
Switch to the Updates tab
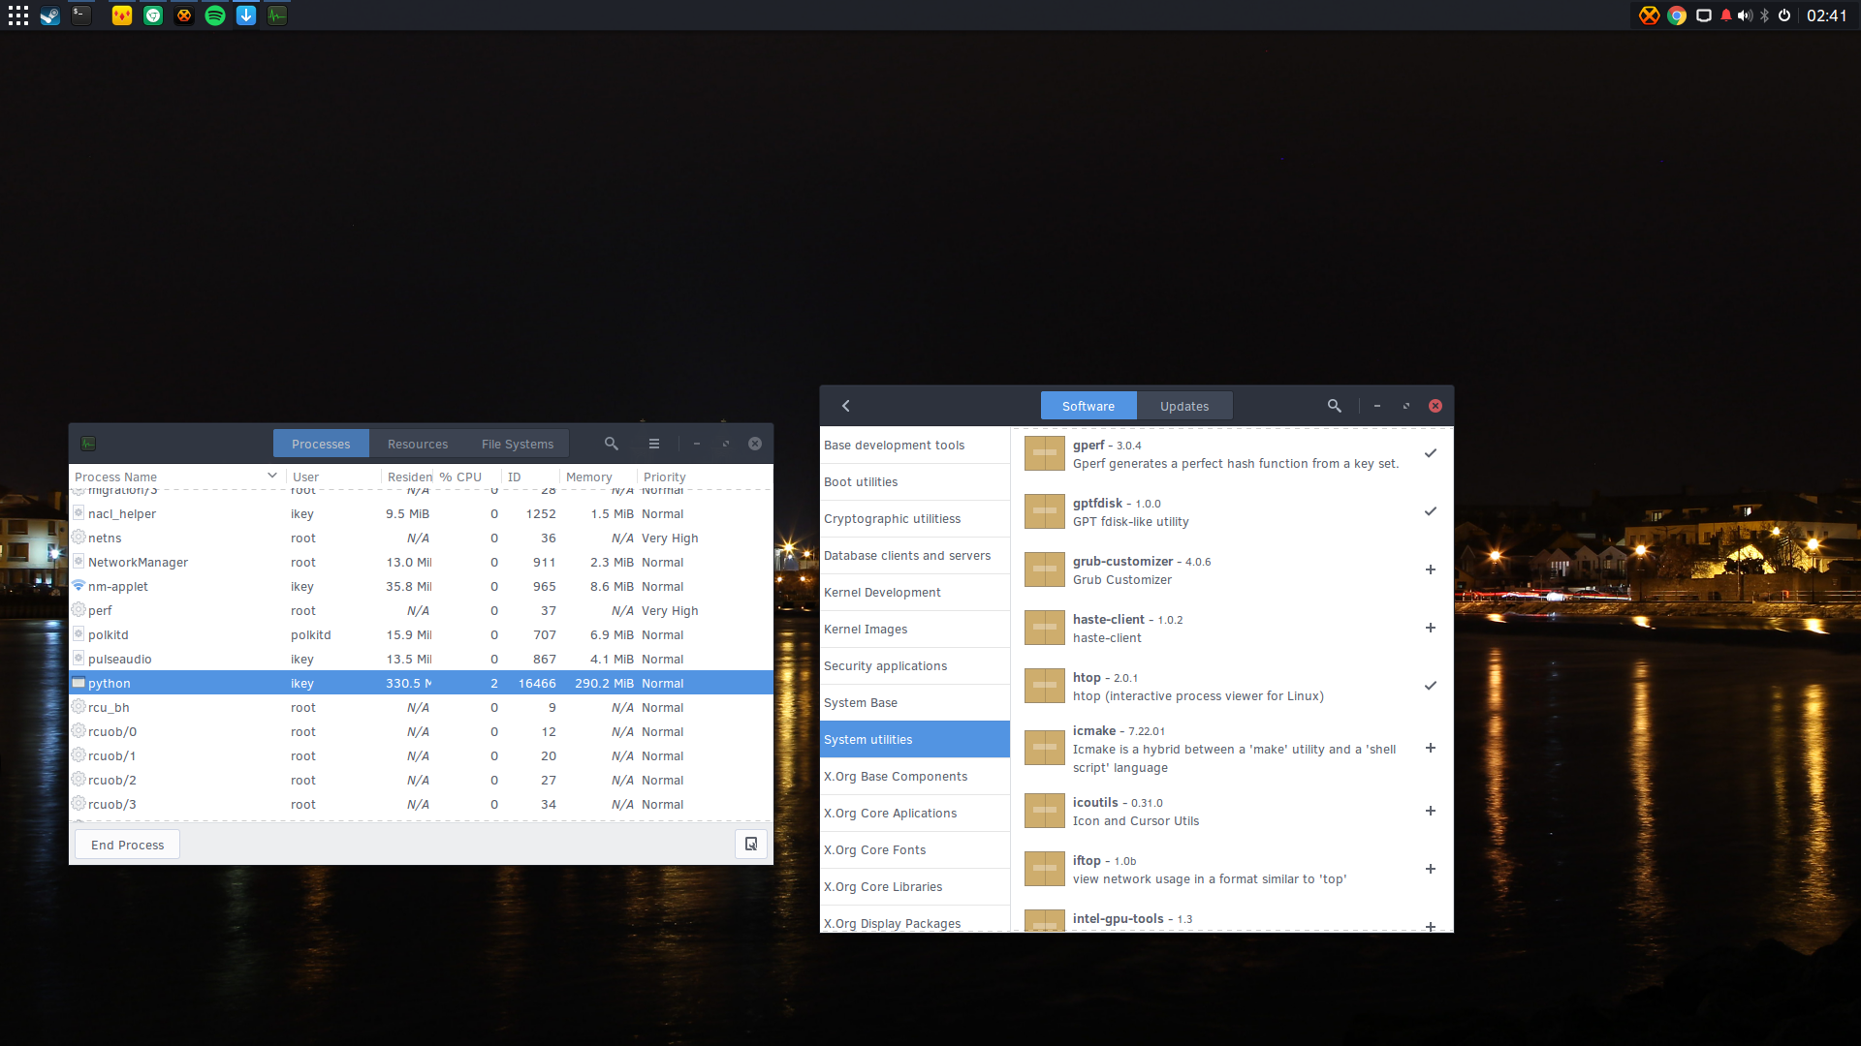1184,406
